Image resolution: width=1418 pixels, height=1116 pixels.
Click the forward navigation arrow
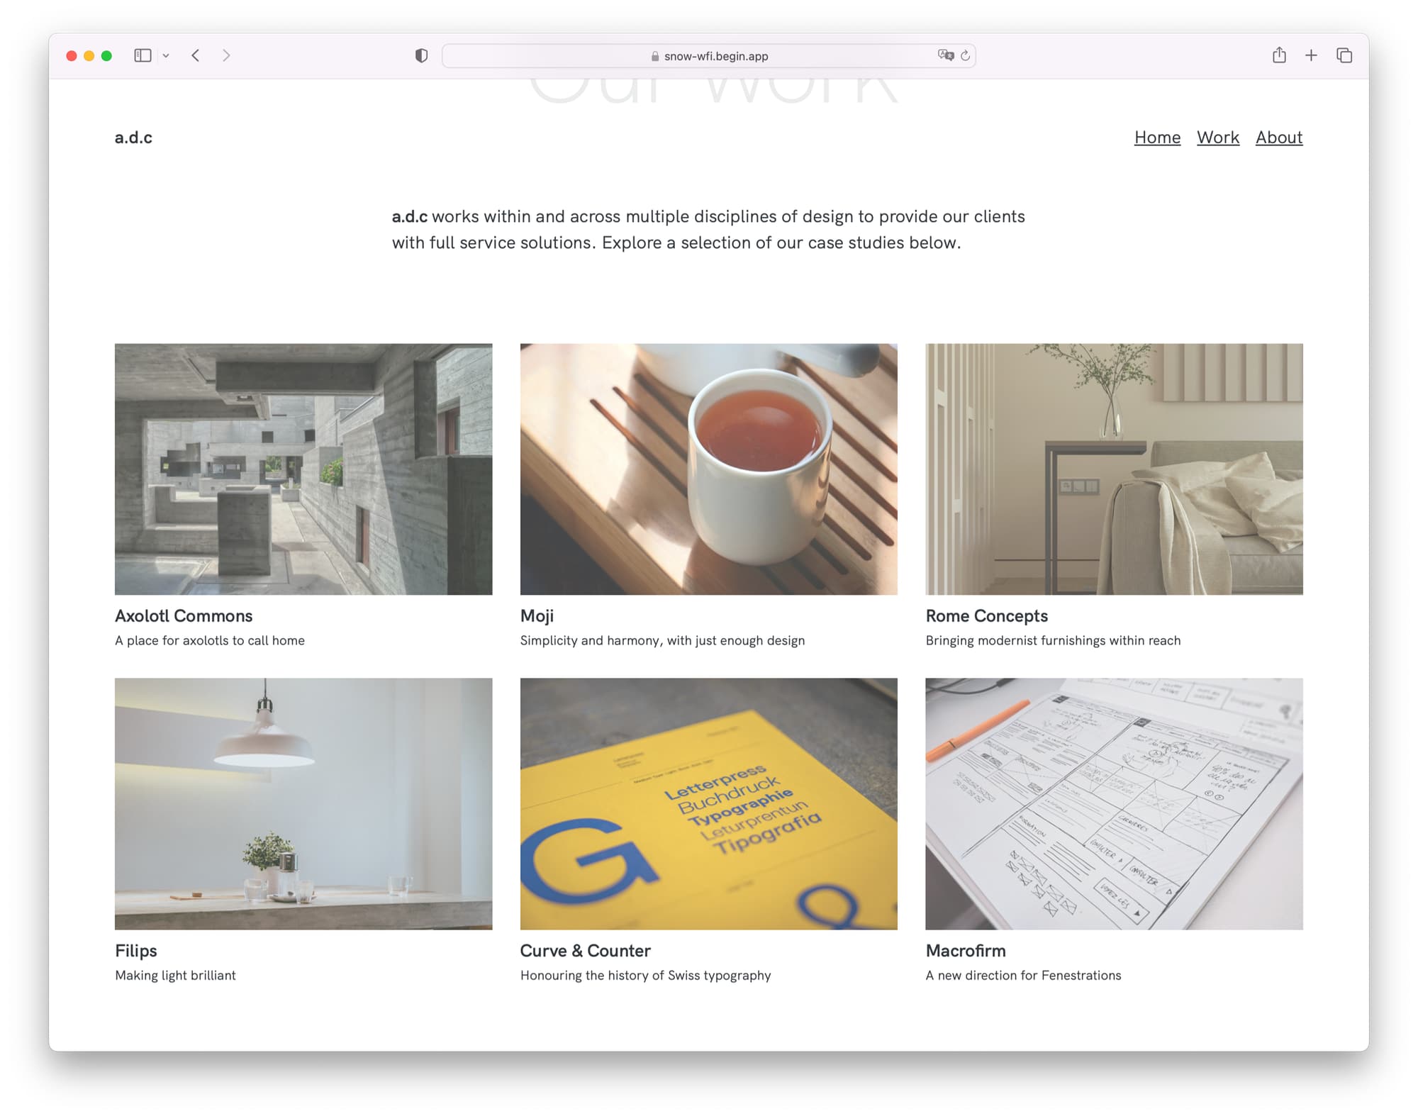(x=228, y=55)
